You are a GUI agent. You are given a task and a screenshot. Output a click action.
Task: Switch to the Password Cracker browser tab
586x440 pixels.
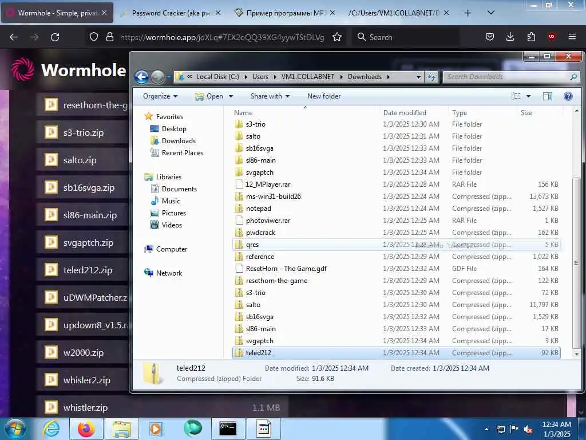click(171, 13)
